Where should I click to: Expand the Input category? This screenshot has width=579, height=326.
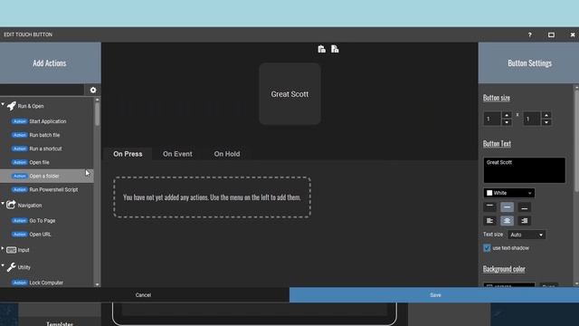[3, 249]
